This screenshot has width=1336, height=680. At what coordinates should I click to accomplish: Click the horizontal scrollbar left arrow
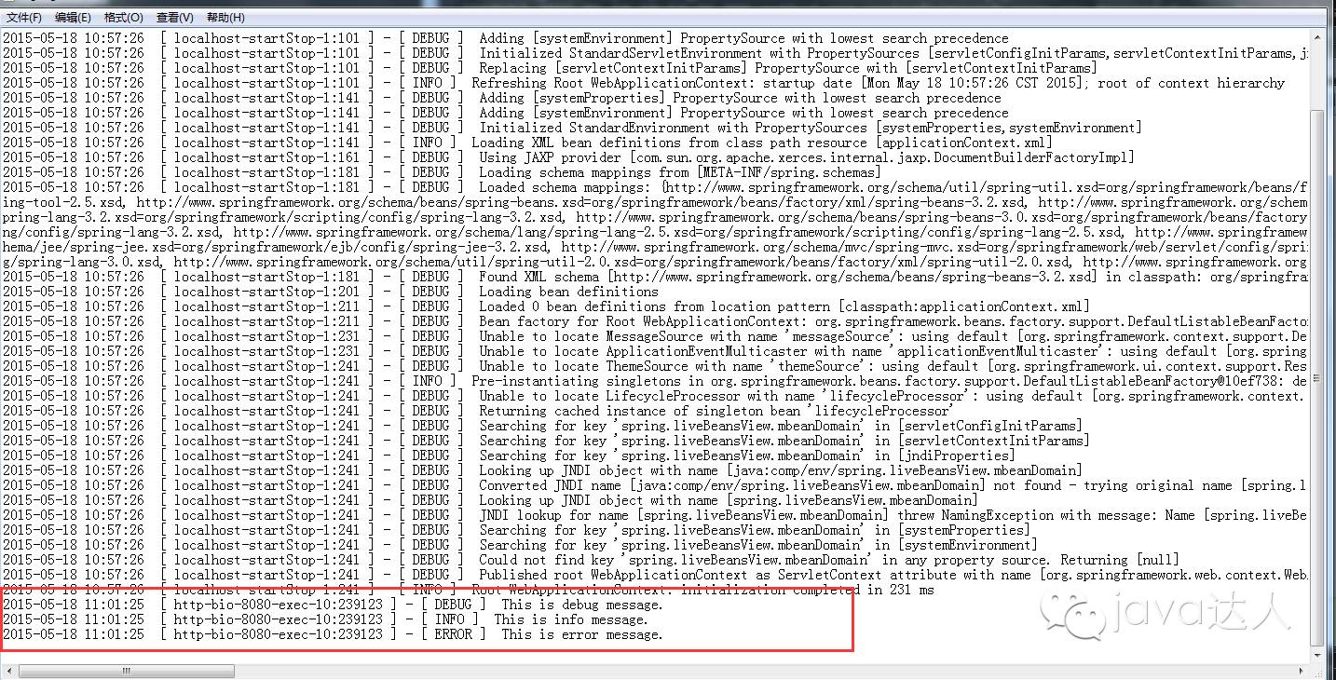(x=8, y=671)
